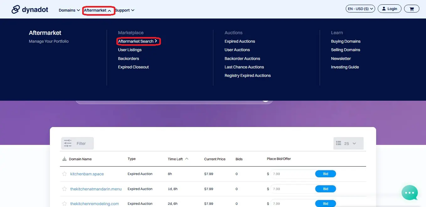This screenshot has height=207, width=426.
Task: Star the thekitchenremodeling.com domain
Action: click(64, 204)
